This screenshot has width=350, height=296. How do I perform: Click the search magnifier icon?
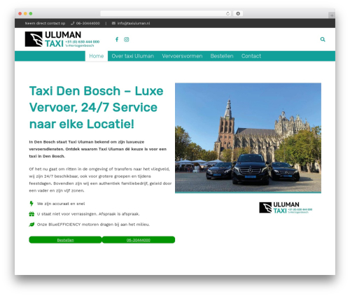(323, 39)
